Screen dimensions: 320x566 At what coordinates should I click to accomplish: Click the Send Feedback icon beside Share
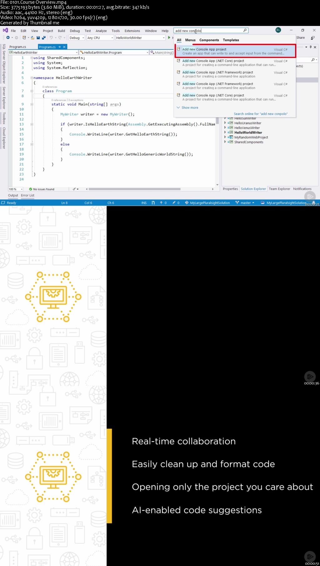click(x=312, y=38)
